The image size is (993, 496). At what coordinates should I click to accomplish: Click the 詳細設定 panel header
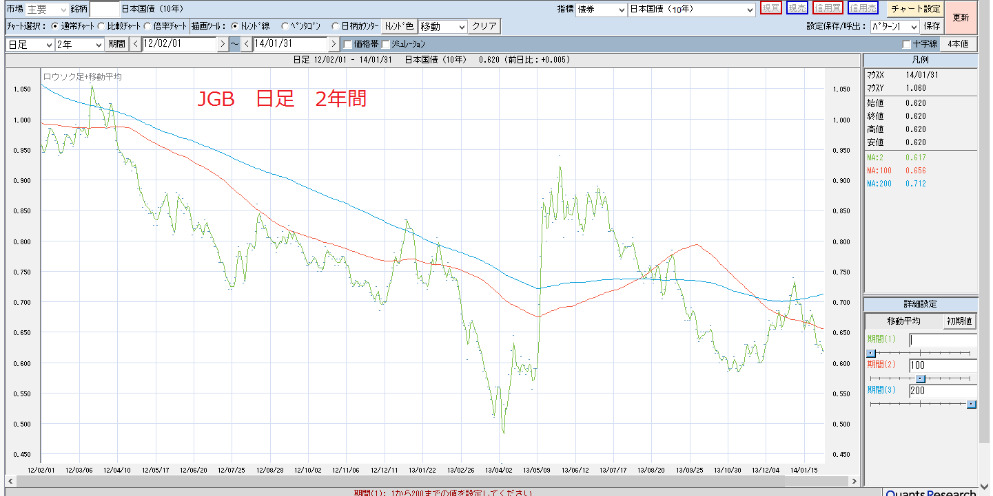(921, 303)
